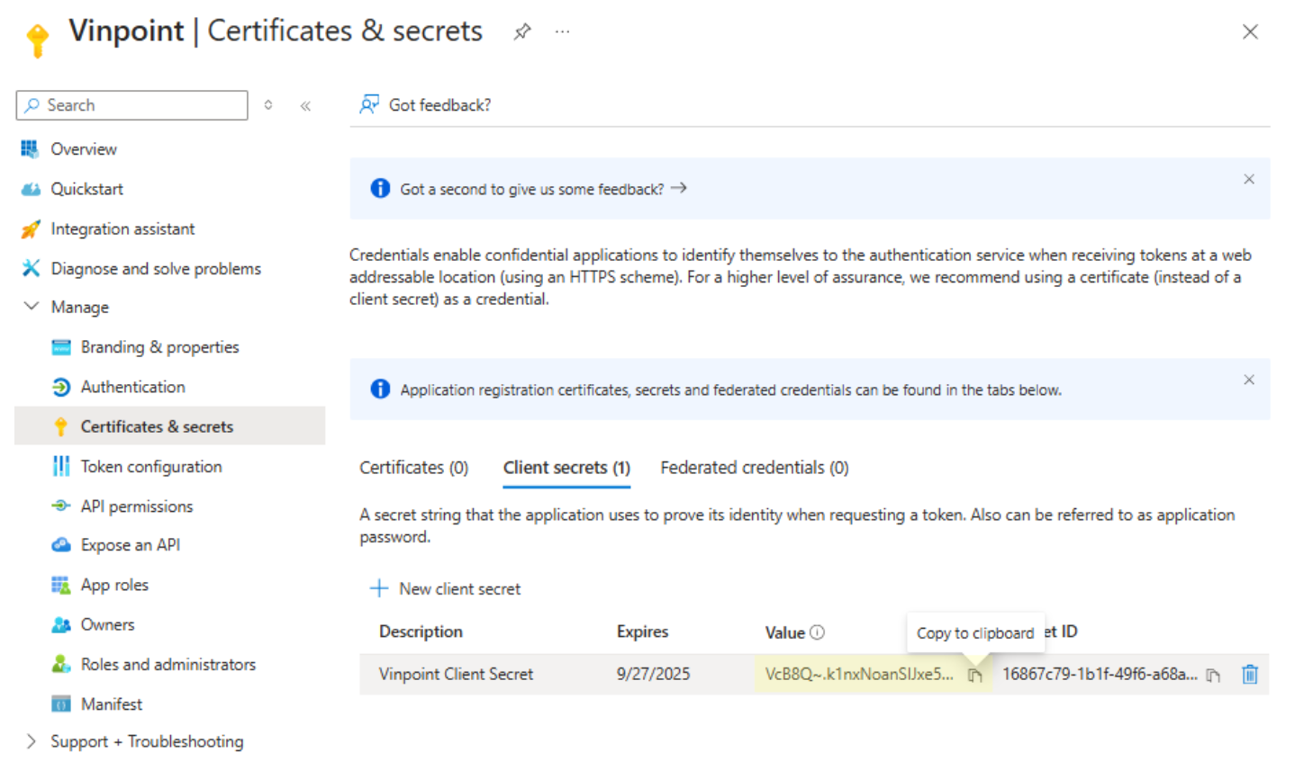Click New client secret
The width and height of the screenshot is (1304, 779).
click(445, 588)
